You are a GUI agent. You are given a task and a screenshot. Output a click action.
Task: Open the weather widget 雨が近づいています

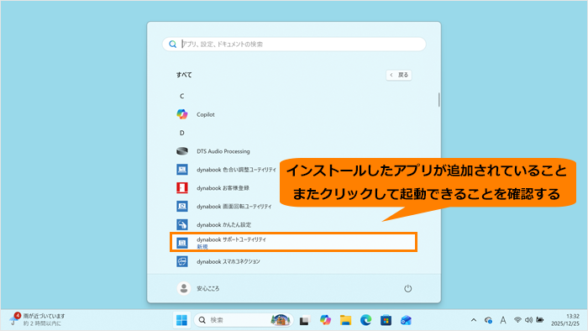tap(38, 319)
